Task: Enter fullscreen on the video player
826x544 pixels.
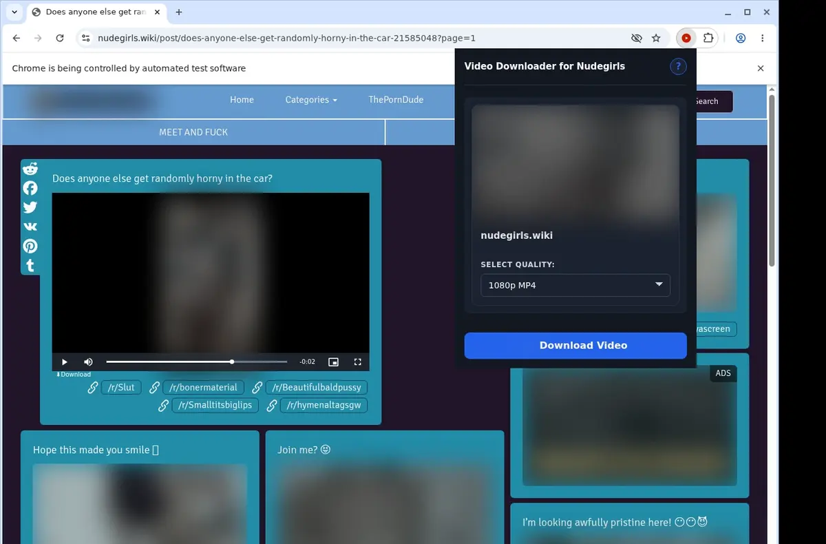Action: click(357, 362)
